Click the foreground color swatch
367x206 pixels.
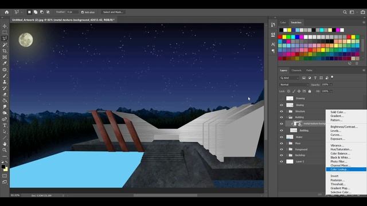click(3, 167)
